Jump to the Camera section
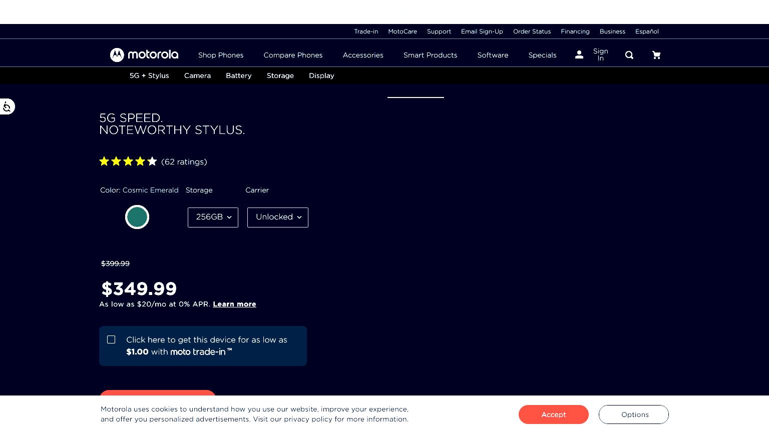769x432 pixels. click(197, 75)
